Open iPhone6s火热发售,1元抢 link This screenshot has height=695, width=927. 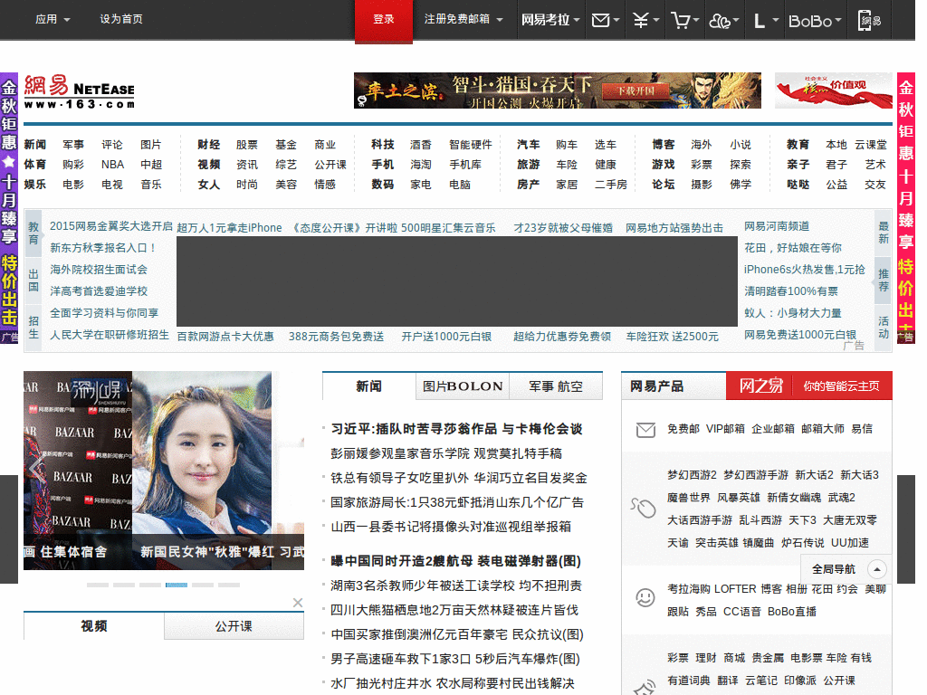tap(805, 270)
